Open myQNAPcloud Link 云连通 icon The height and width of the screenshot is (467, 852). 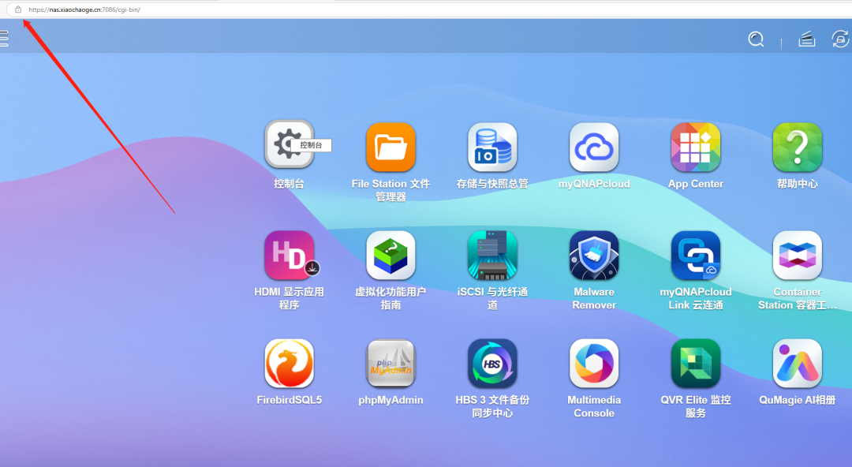696,255
